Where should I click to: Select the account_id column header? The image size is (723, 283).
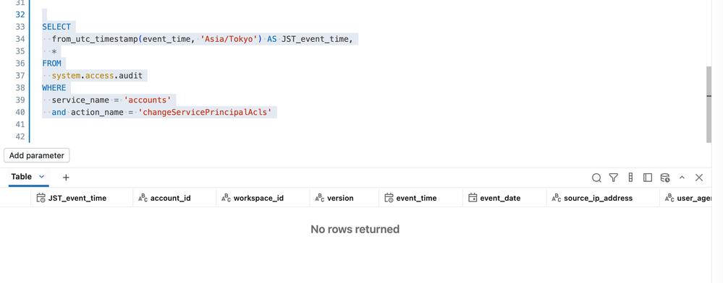[174, 198]
